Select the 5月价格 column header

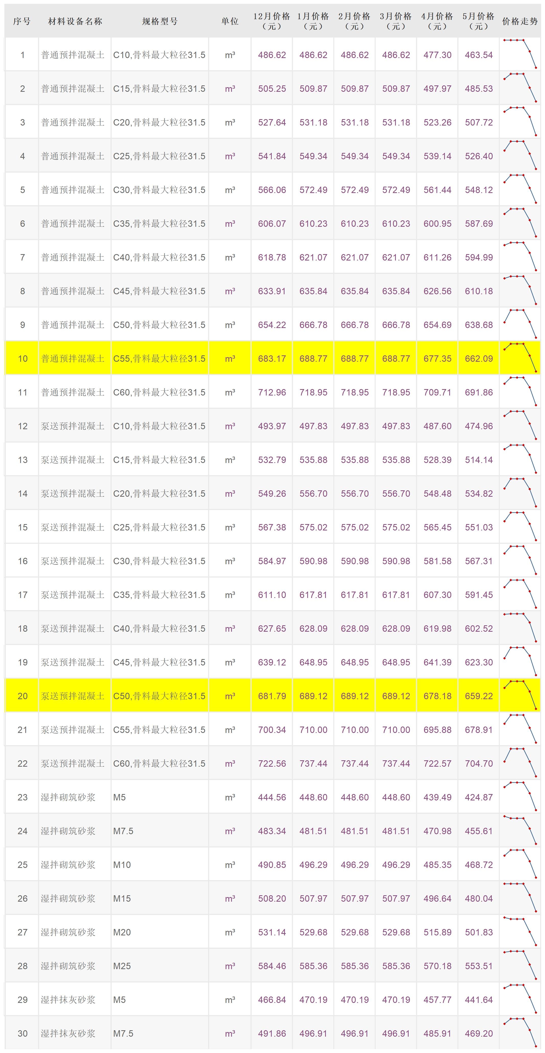[478, 21]
